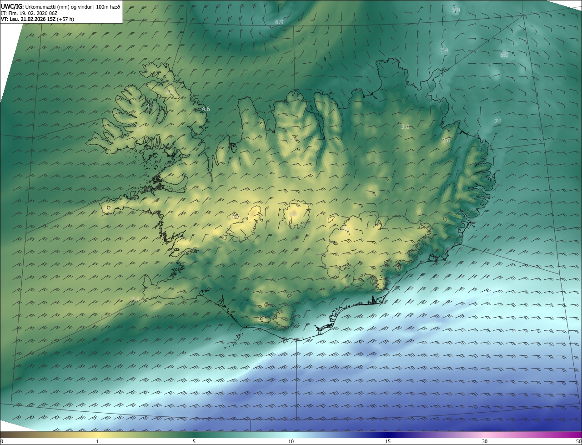This screenshot has width=582, height=445.
Task: Click the 3.0 value label on the map
Action: pyautogui.click(x=405, y=126)
